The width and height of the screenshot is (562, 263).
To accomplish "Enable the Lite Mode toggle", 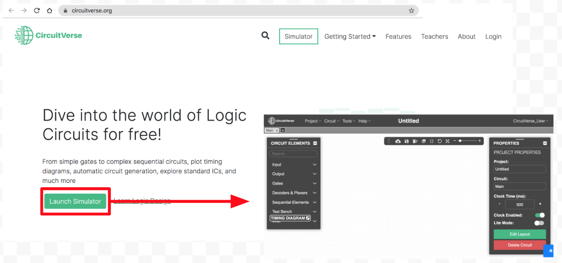I will [539, 223].
